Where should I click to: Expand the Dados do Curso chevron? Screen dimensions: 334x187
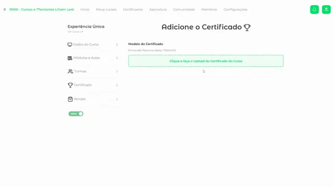tap(117, 45)
